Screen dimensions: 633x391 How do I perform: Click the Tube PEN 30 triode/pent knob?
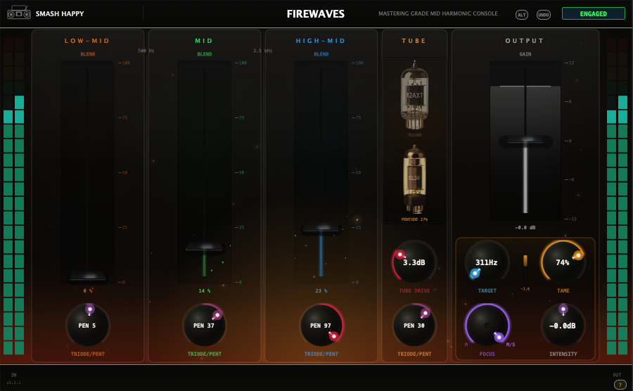coord(414,325)
